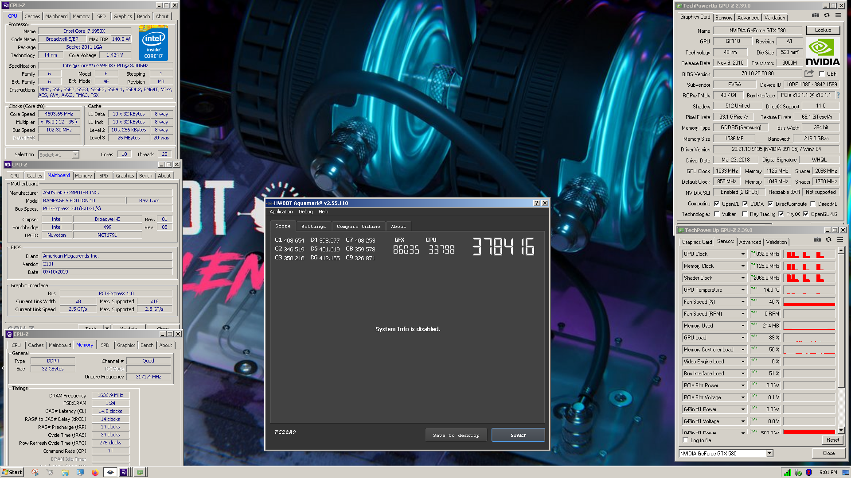Click the START benchmark button
Viewport: 851px width, 478px height.
pyautogui.click(x=518, y=435)
